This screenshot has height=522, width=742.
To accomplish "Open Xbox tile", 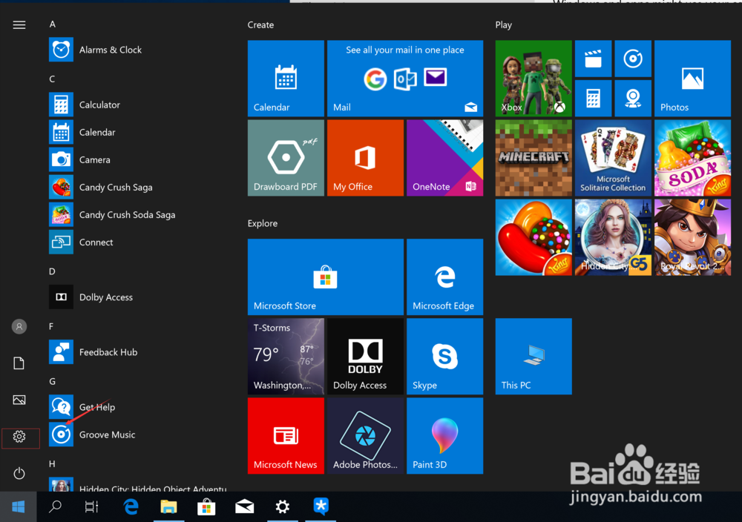I will tap(533, 79).
